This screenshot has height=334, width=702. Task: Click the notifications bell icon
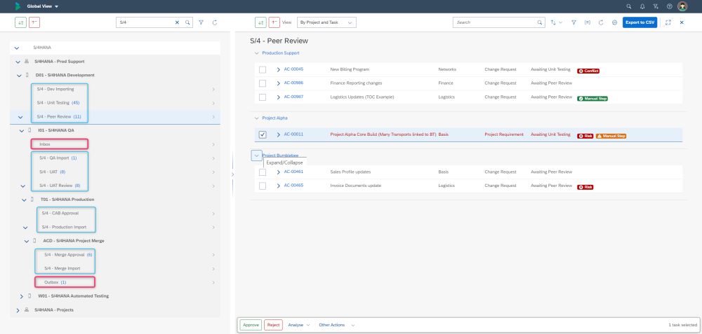tap(642, 6)
